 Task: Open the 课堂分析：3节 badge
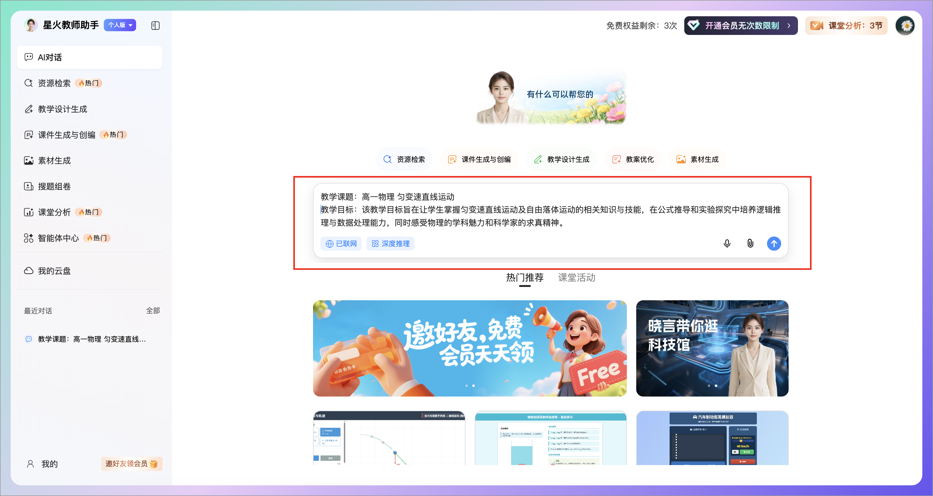click(x=846, y=26)
